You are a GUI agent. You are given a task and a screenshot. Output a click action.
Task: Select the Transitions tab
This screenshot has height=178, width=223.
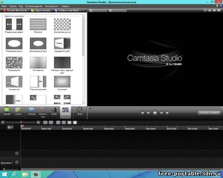click(66, 112)
